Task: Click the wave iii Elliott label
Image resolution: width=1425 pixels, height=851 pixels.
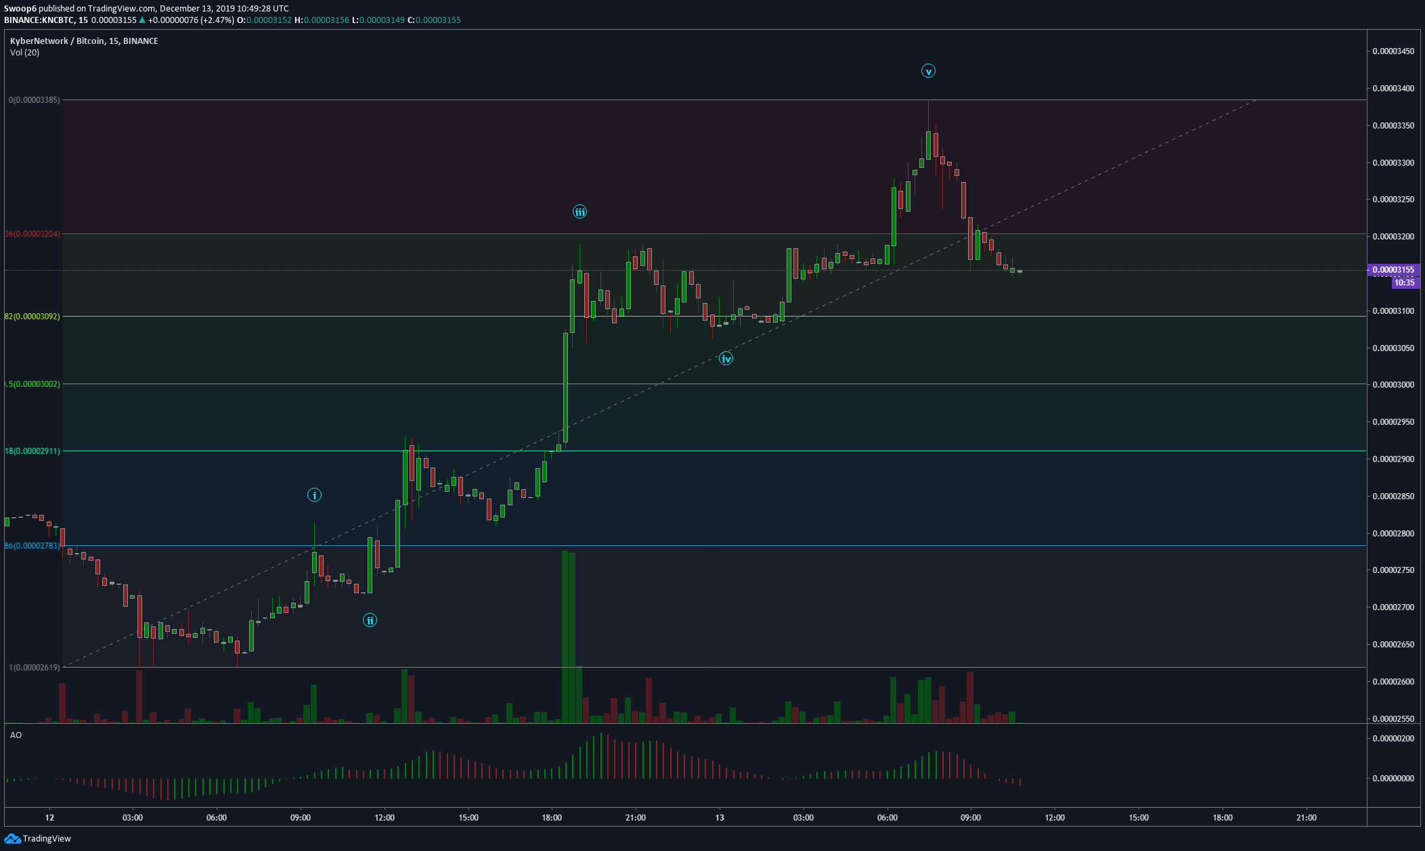Action: click(x=579, y=212)
